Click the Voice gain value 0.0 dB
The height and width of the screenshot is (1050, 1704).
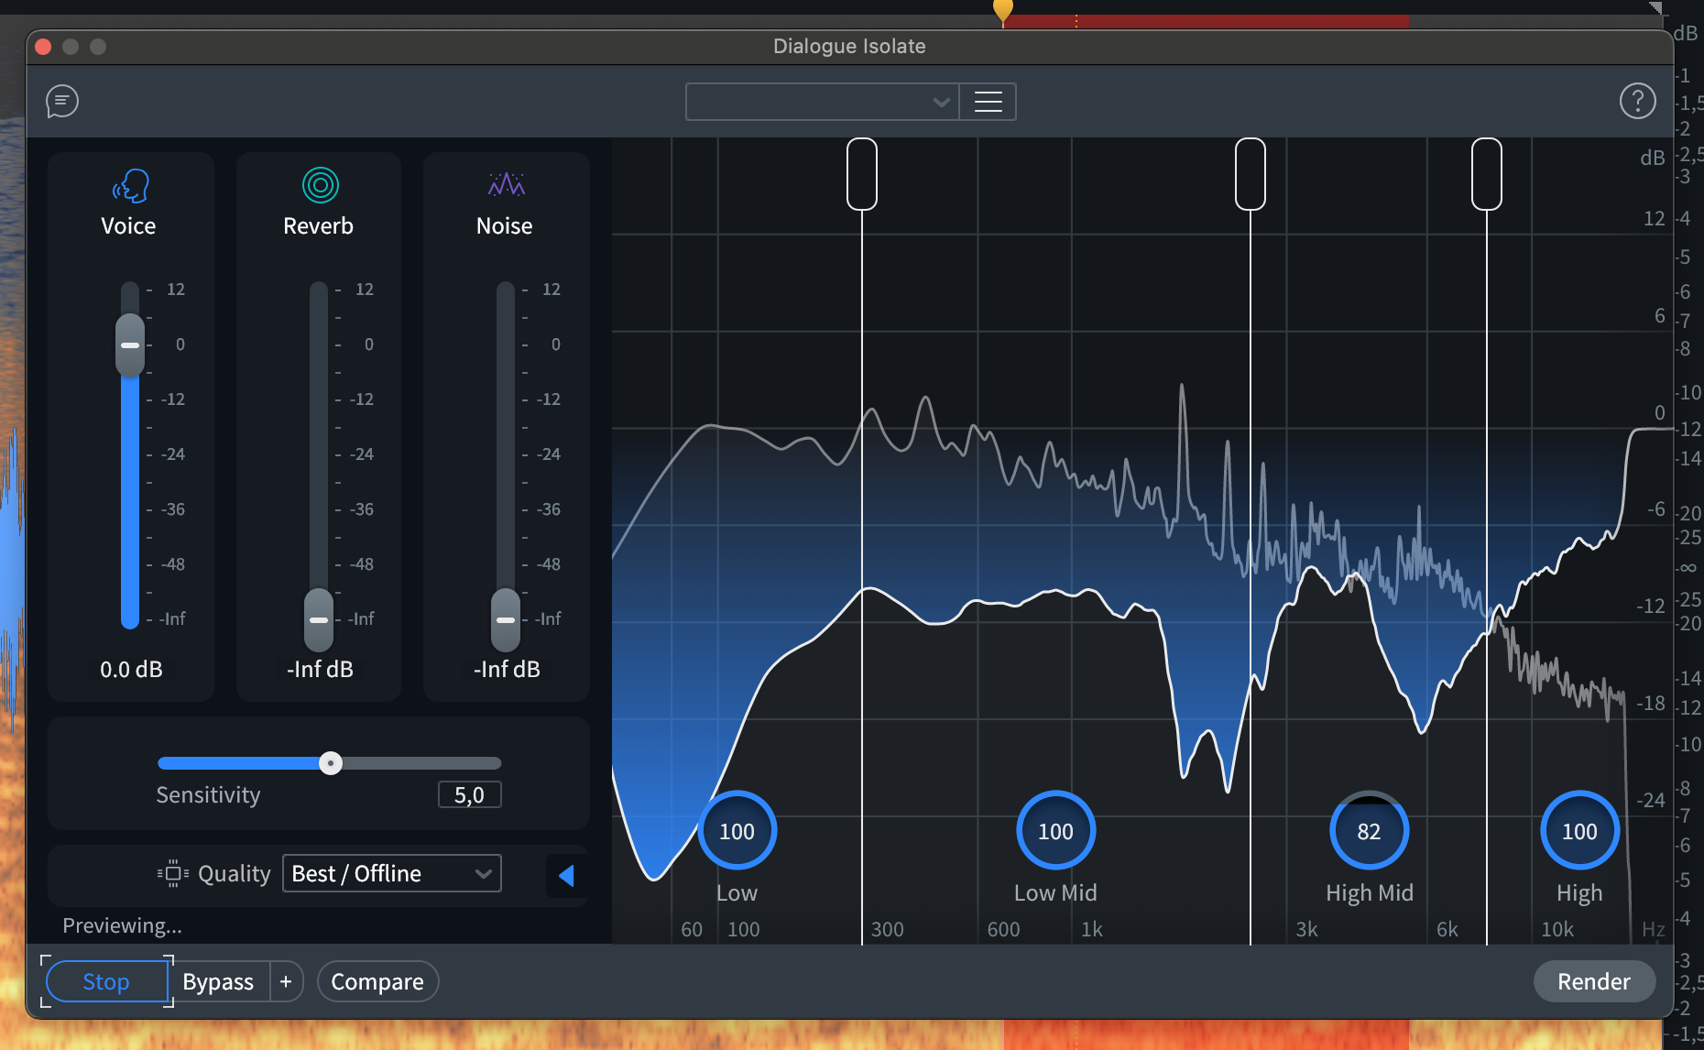[x=131, y=670]
